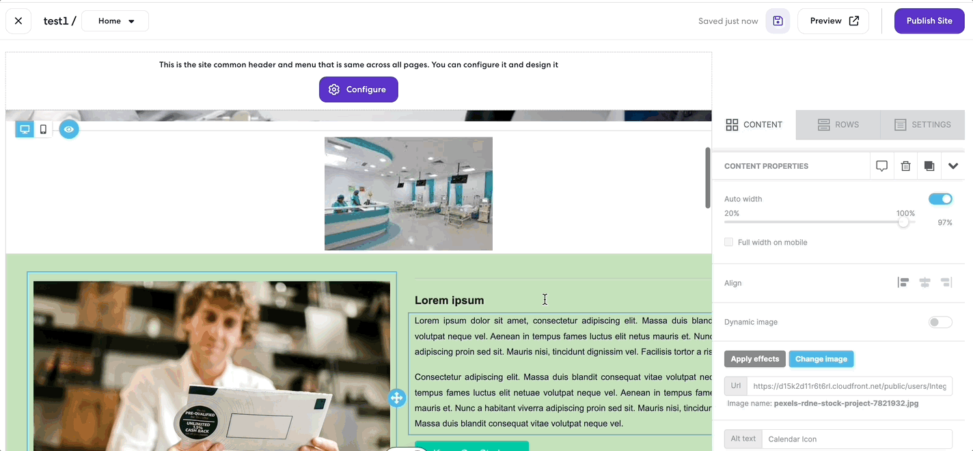This screenshot has width=973, height=451.
Task: Open the comment bubble icon
Action: (882, 166)
